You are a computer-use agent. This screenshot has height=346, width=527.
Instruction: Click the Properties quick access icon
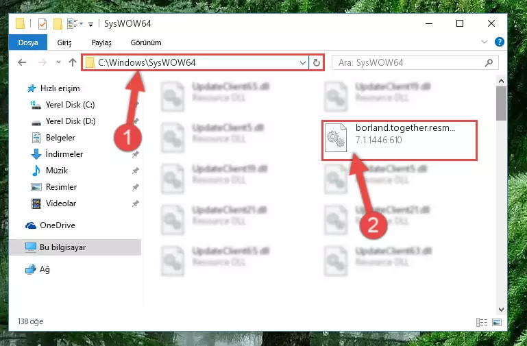pos(42,24)
